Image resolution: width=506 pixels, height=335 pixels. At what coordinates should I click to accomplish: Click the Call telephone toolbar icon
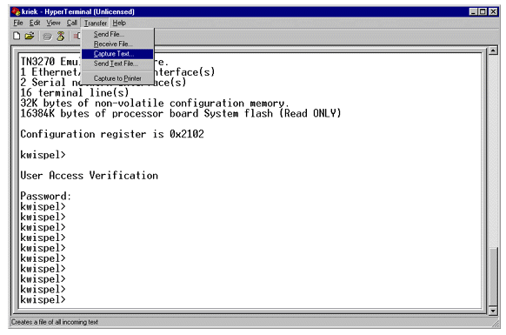coord(48,37)
